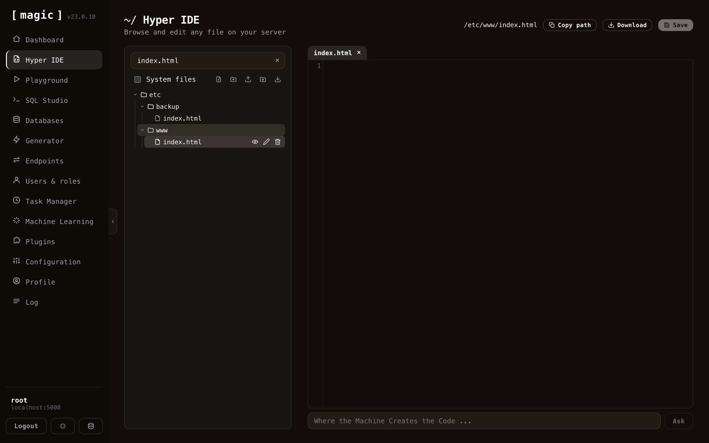Focus the Machine Creates the Code prompt
Screen dimensions: 709x443
pos(484,421)
